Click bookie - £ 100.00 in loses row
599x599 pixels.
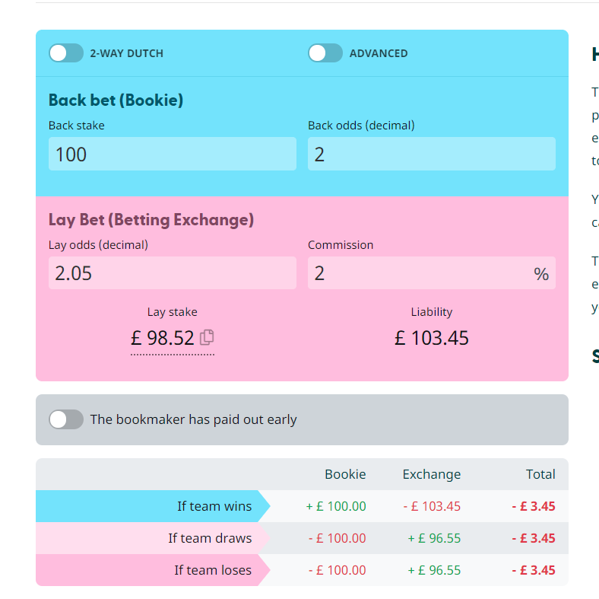click(x=338, y=570)
